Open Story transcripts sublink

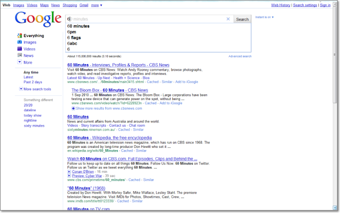tap(93, 126)
